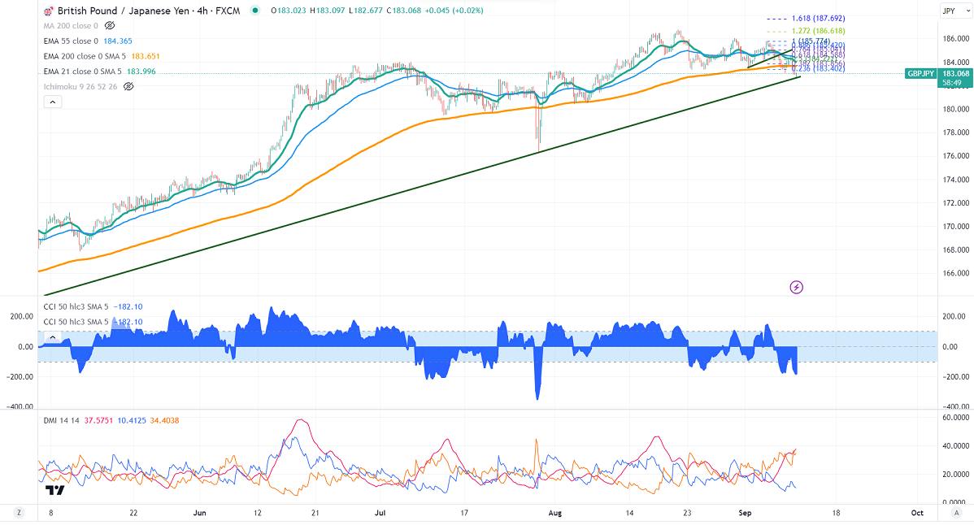Click the close value C183.068
The height and width of the screenshot is (525, 974).
coord(404,11)
